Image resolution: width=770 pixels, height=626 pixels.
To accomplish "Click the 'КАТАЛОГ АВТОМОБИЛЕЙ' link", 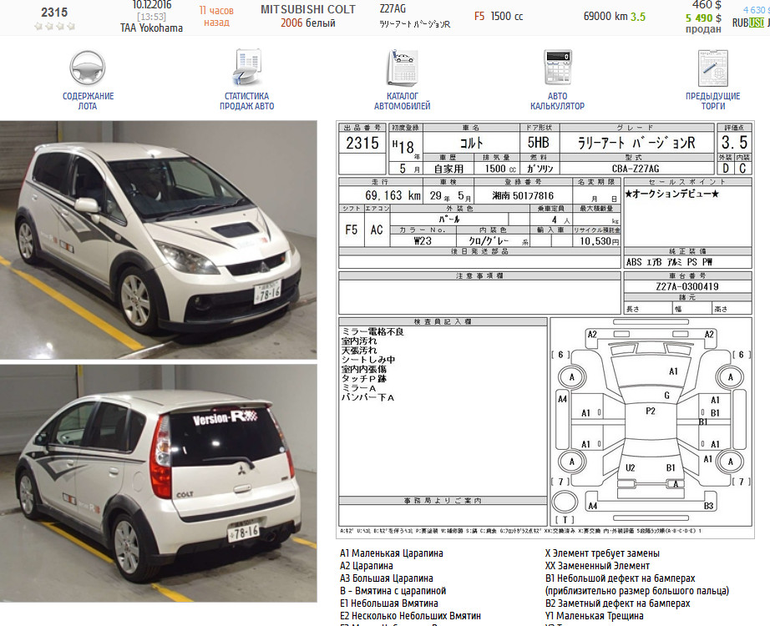I will coord(403,101).
